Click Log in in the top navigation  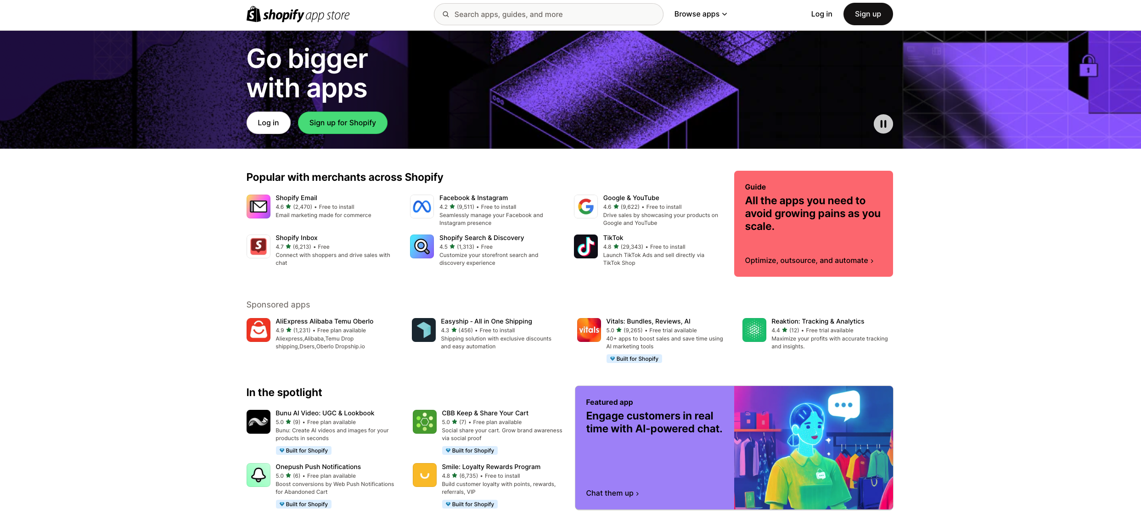[x=821, y=14]
